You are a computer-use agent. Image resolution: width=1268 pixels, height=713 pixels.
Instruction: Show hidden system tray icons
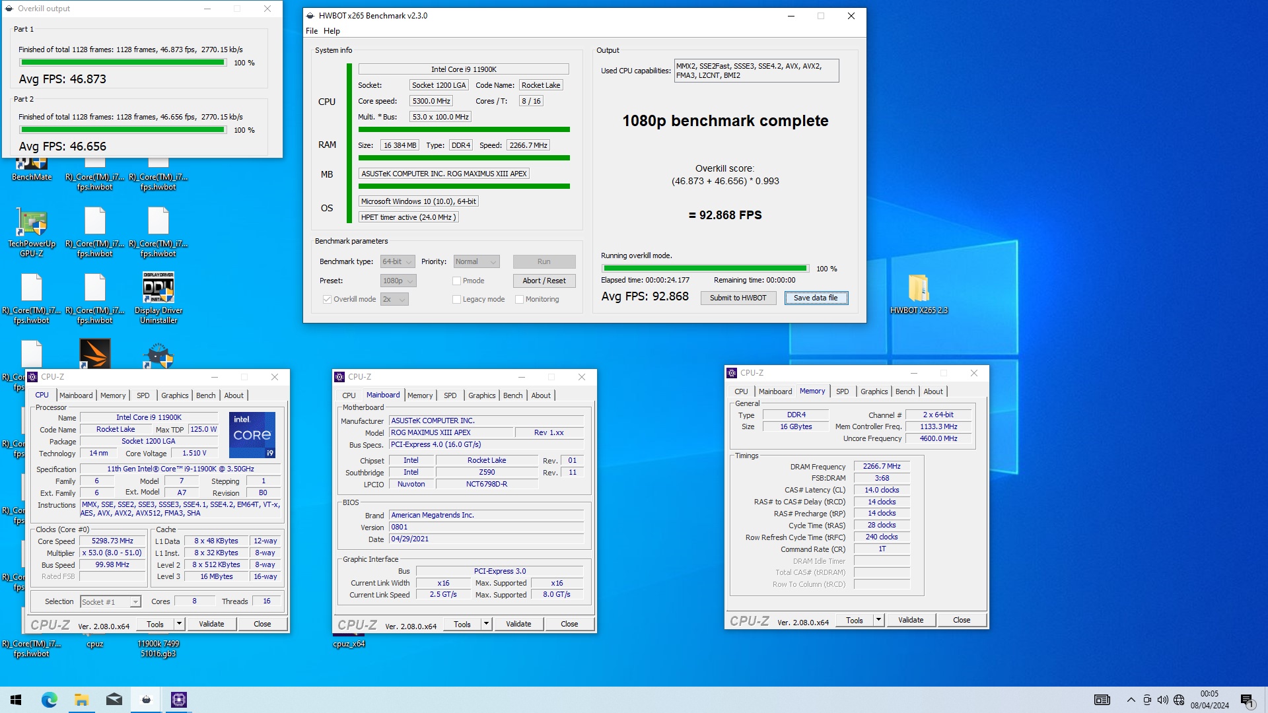tap(1131, 700)
